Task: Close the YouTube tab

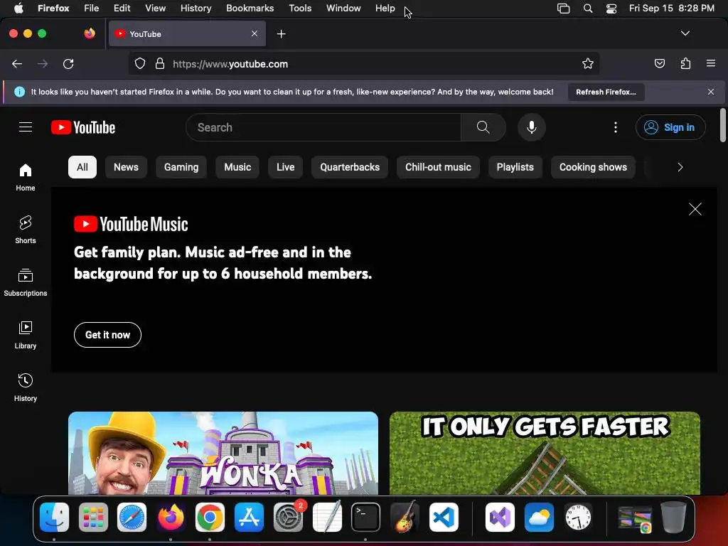Action: pos(255,33)
